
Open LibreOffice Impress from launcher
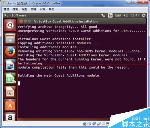coord(10,92)
